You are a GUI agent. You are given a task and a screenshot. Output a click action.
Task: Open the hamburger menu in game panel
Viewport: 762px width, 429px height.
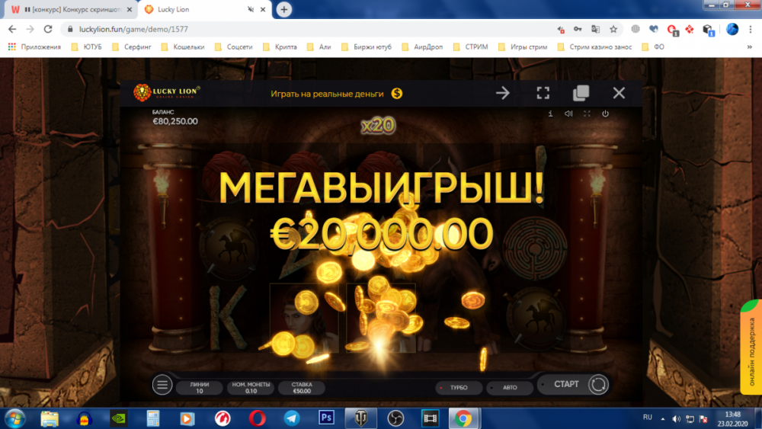tap(162, 385)
